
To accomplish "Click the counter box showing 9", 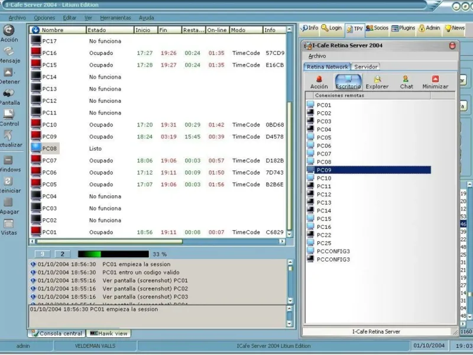I will (x=42, y=254).
